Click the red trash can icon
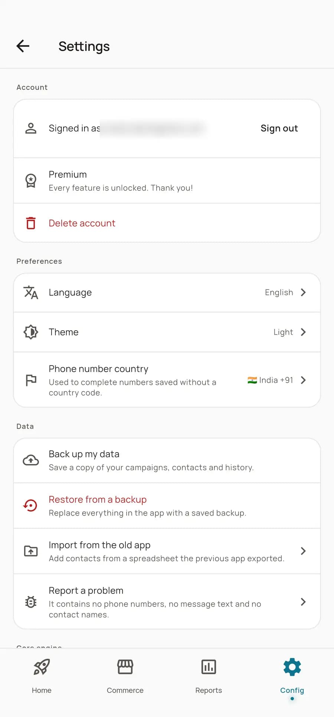This screenshot has height=717, width=334. point(31,223)
